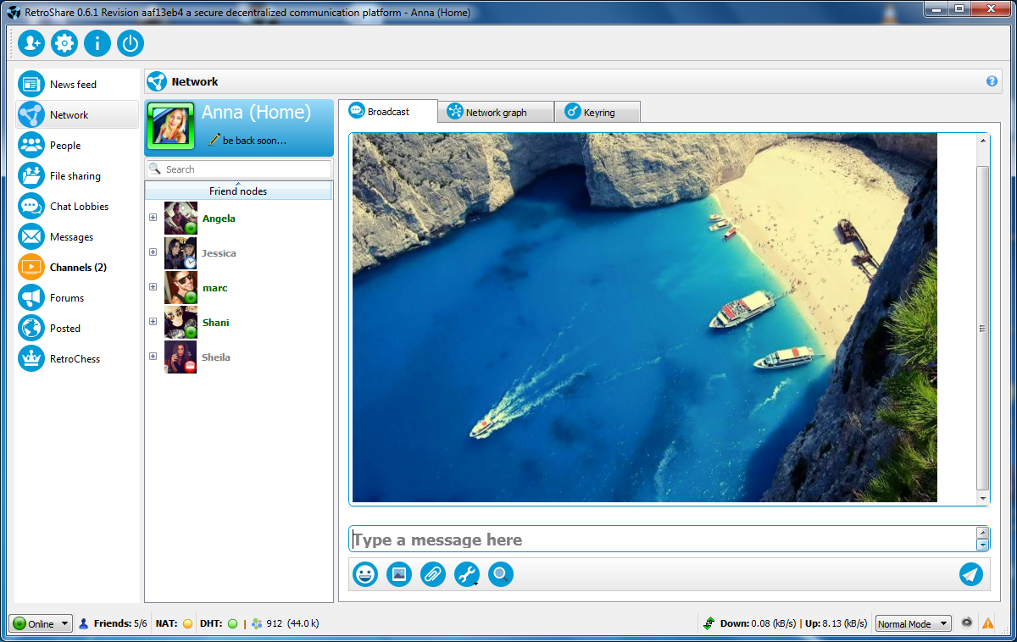
Task: Open Channels from the sidebar
Action: pos(72,267)
